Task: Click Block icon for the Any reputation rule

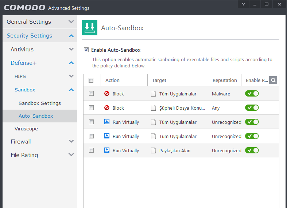Action: (x=107, y=108)
